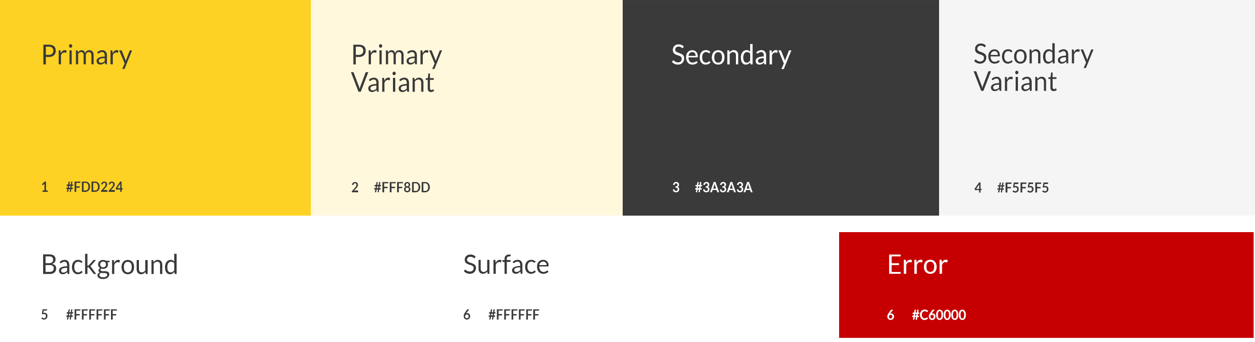Select the Primary Variant cream swatch
Screen dimensions: 1255x342
click(x=466, y=108)
